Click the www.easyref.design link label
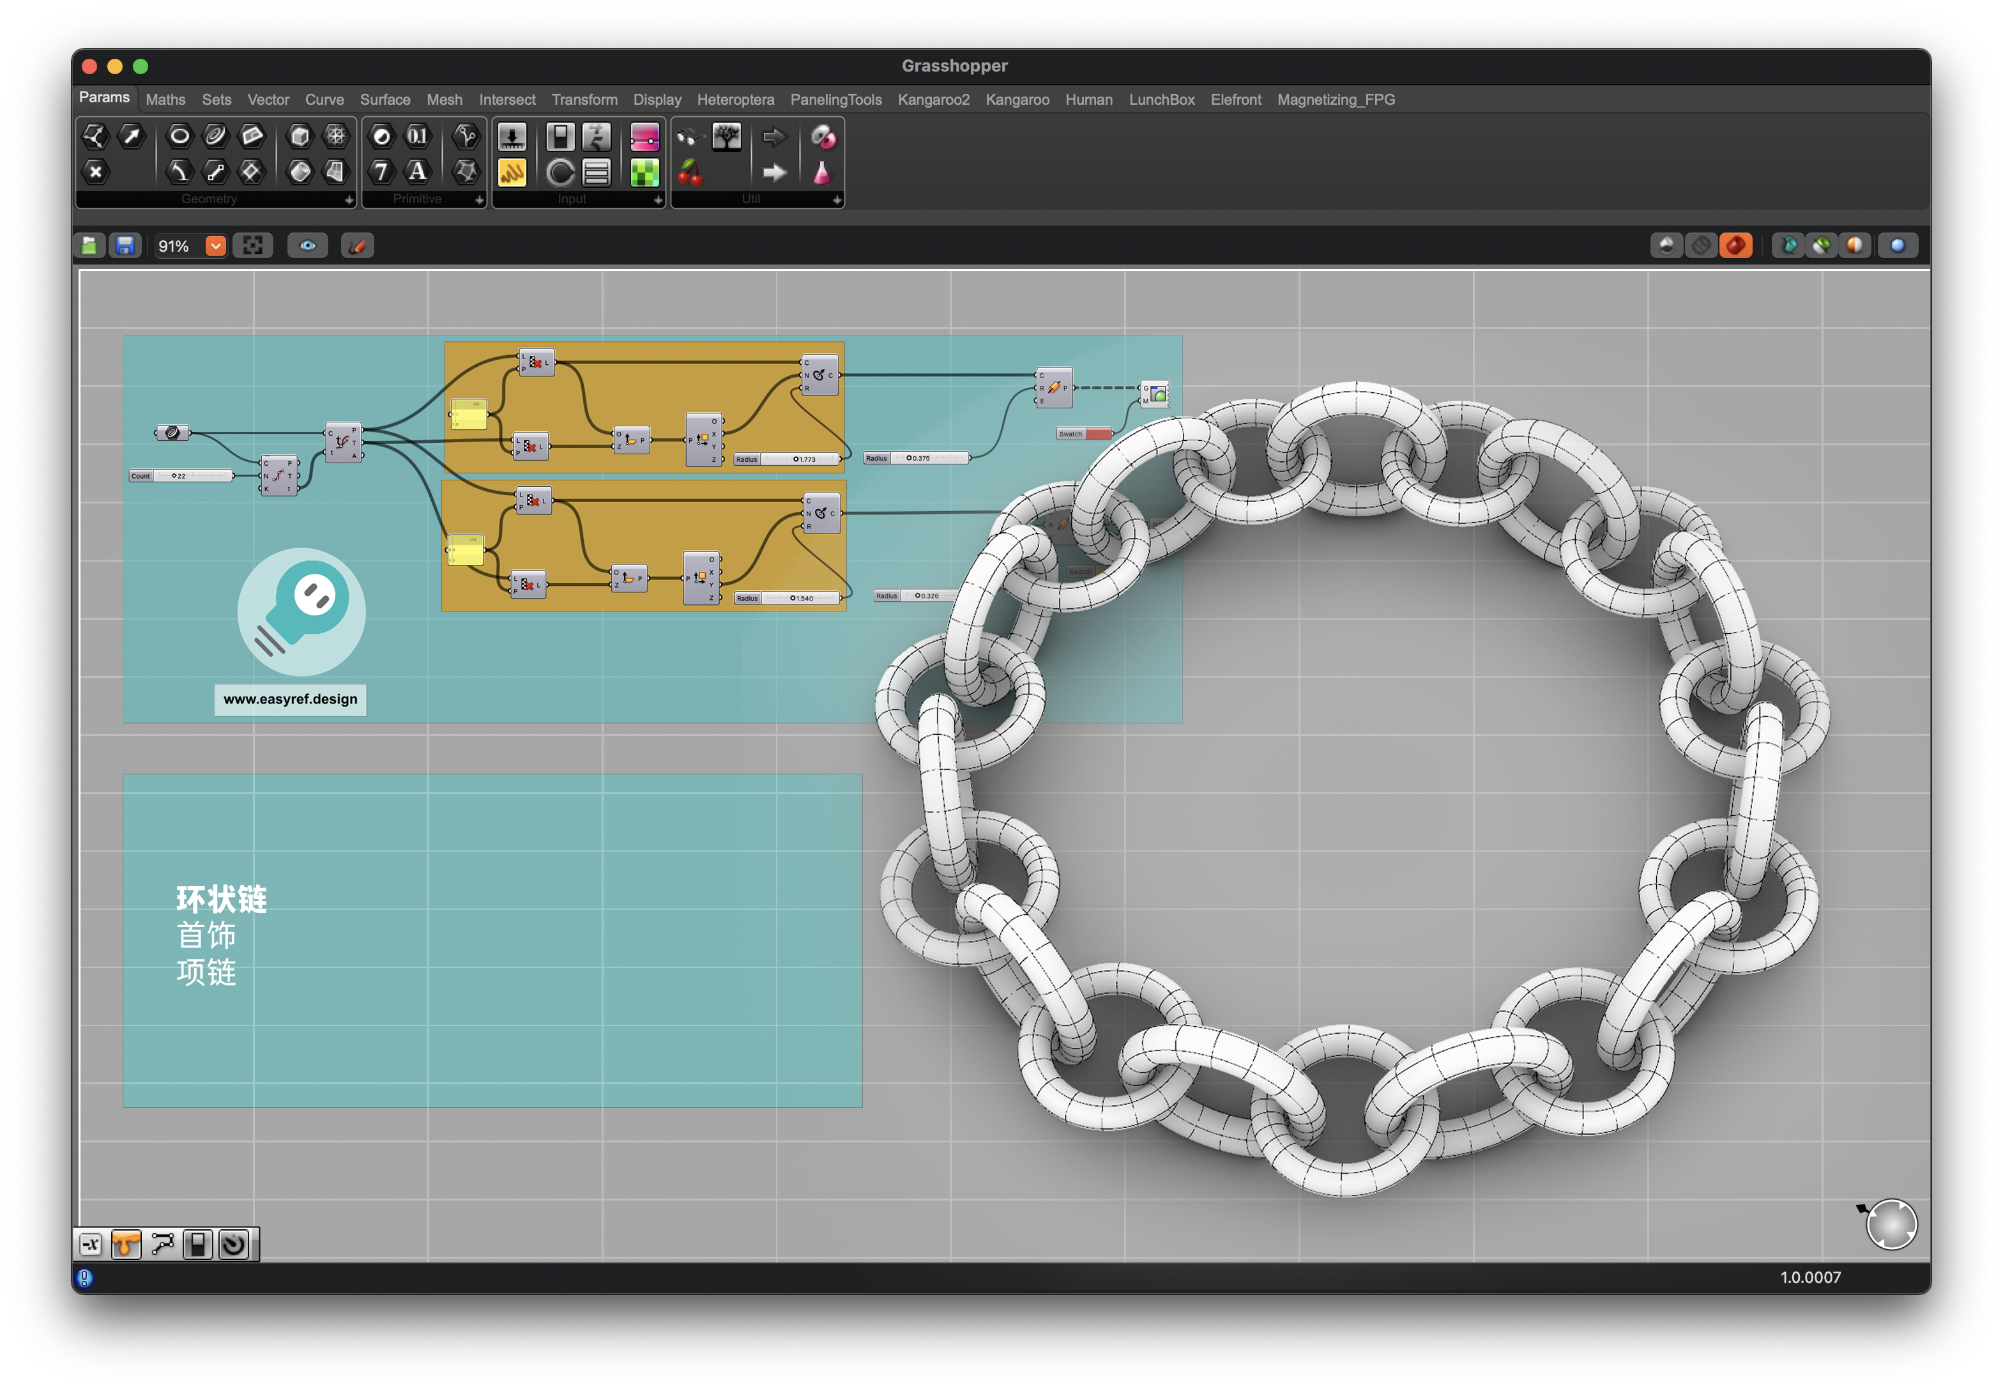This screenshot has width=2003, height=1389. click(x=290, y=699)
